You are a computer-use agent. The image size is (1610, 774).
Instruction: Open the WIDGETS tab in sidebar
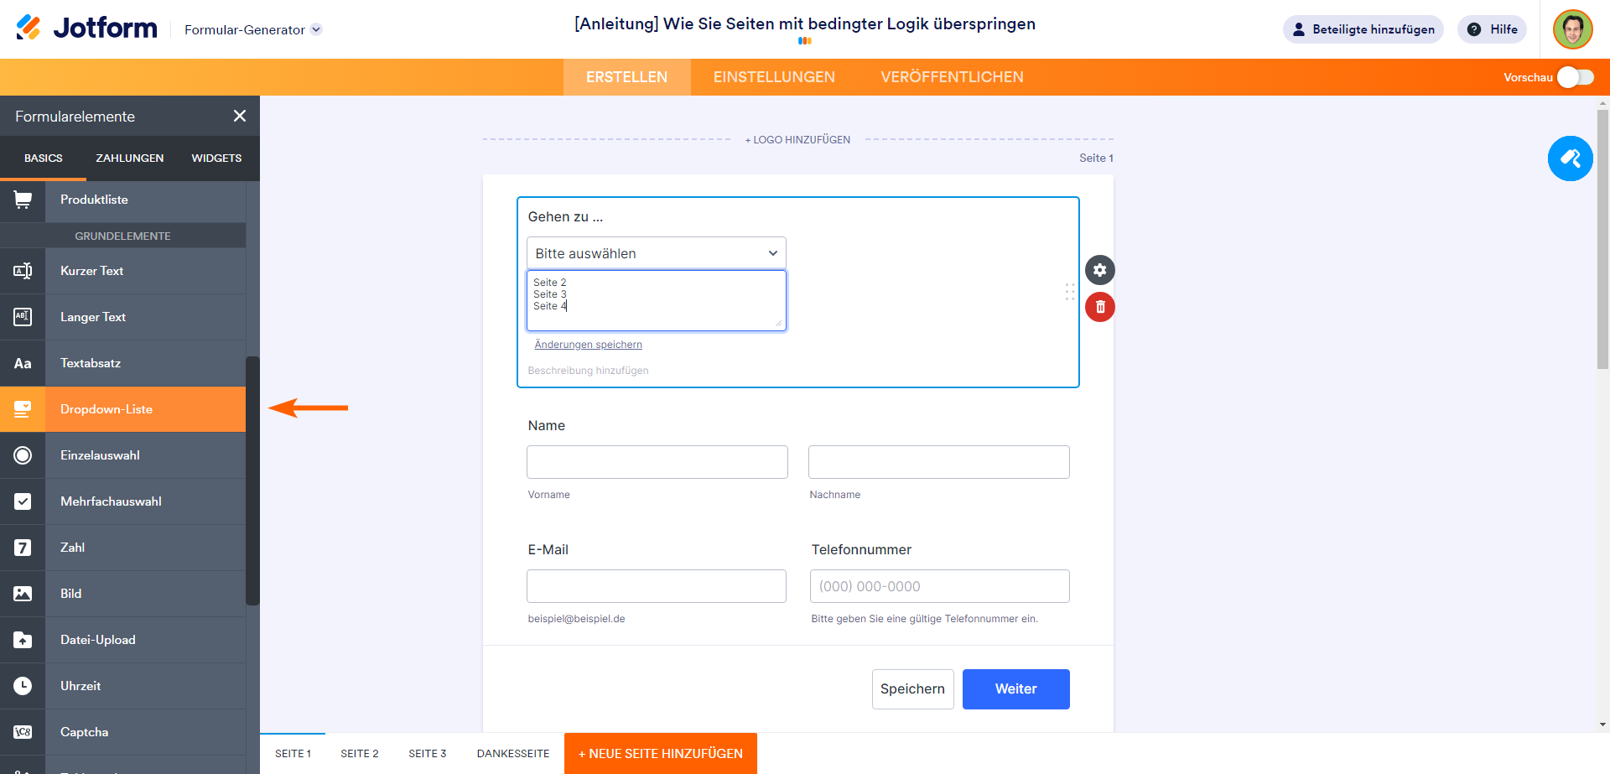(x=216, y=158)
